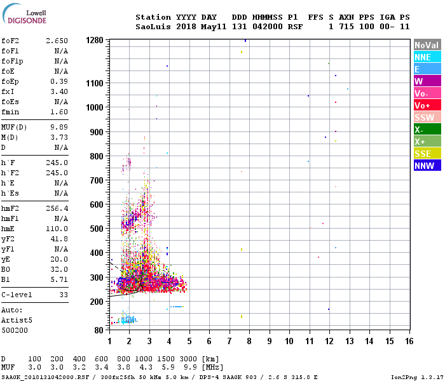Select the E blue legend swatch
Viewport: 445px width, 381px height.
[x=427, y=69]
